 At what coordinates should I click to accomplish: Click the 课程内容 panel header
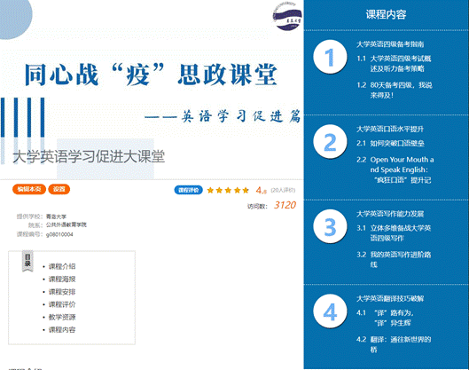coord(386,14)
